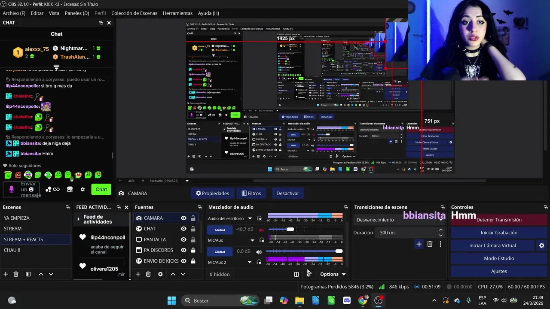Float the Fuentes dock
This screenshot has width=550, height=309.
199,207
